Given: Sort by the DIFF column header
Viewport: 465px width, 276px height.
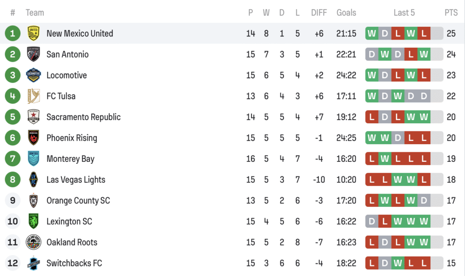Looking at the screenshot, I should click(319, 12).
